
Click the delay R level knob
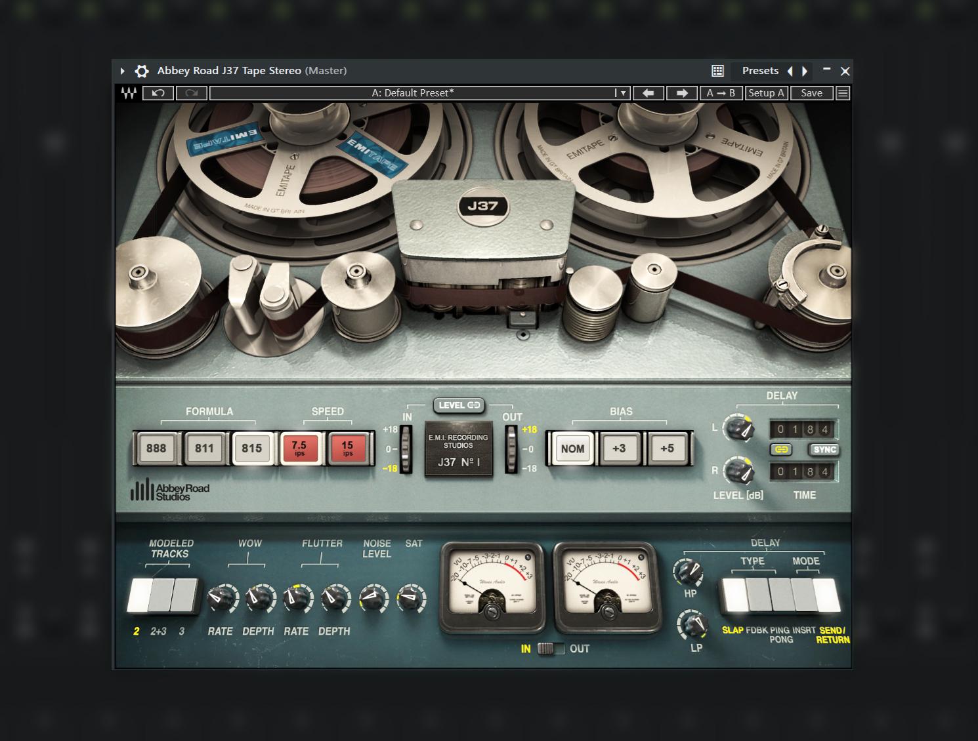point(739,471)
